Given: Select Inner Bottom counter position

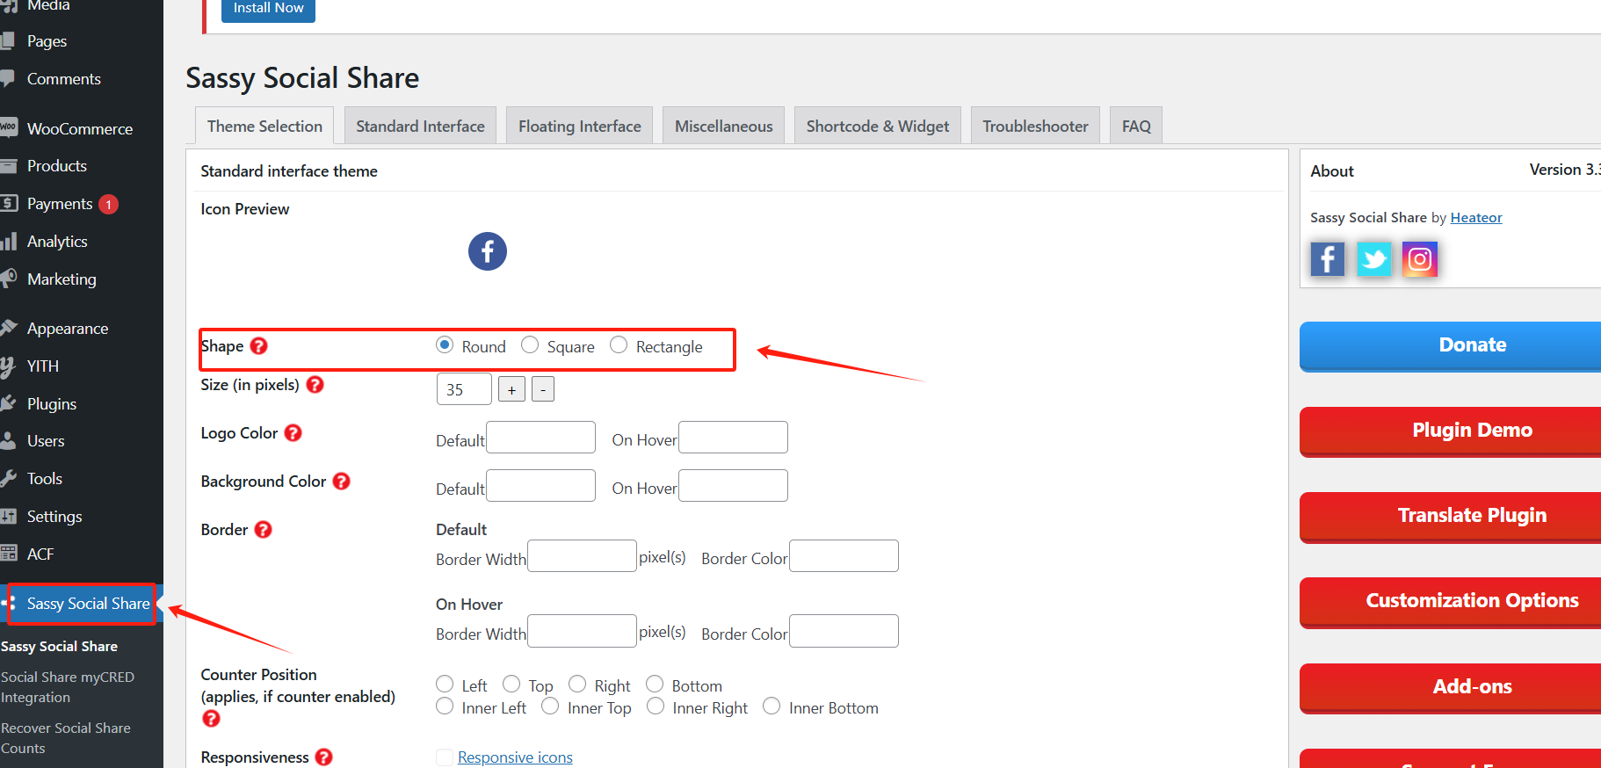Looking at the screenshot, I should point(772,706).
